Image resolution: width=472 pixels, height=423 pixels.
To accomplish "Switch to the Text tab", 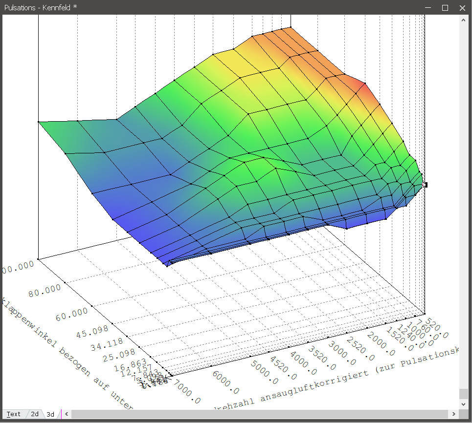I will tap(14, 414).
